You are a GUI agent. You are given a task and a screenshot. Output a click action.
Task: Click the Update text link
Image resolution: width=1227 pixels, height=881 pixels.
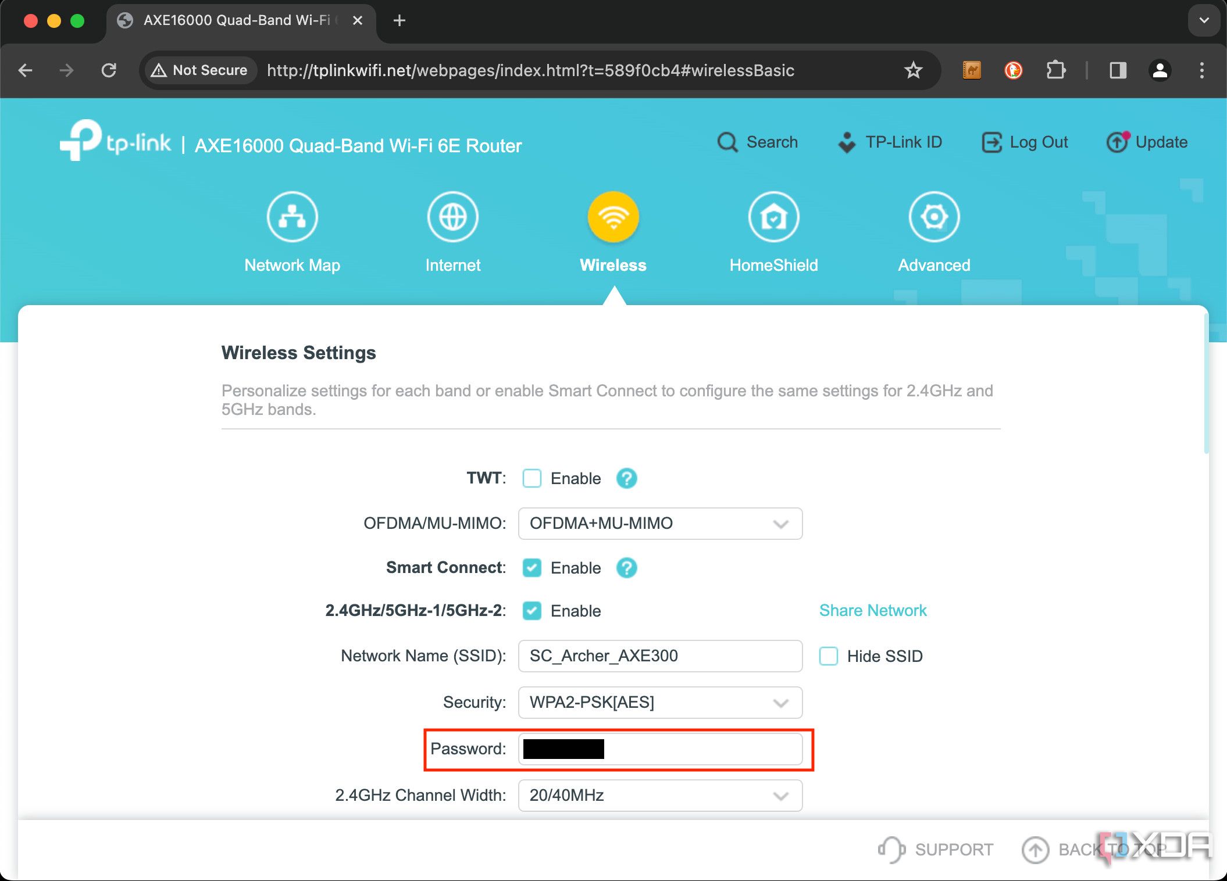1161,142
